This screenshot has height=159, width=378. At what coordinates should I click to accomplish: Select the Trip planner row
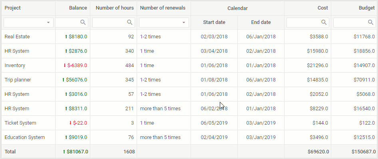(189, 80)
